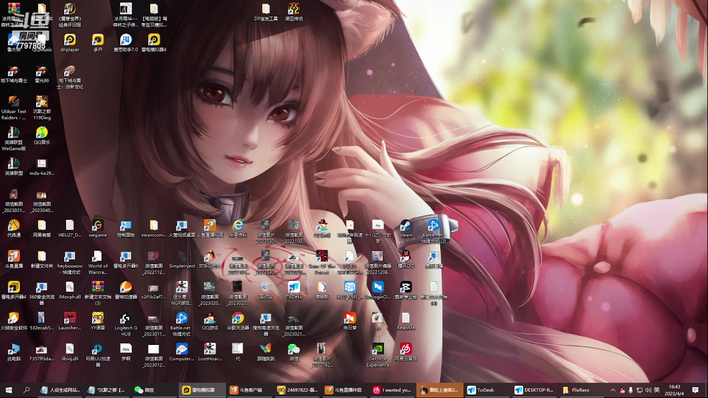Switch to 微信 taskbar window
This screenshot has height=398, width=708.
pyautogui.click(x=154, y=390)
